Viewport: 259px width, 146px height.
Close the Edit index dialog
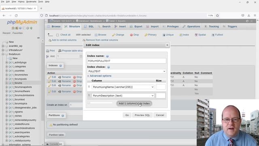pos(167,45)
